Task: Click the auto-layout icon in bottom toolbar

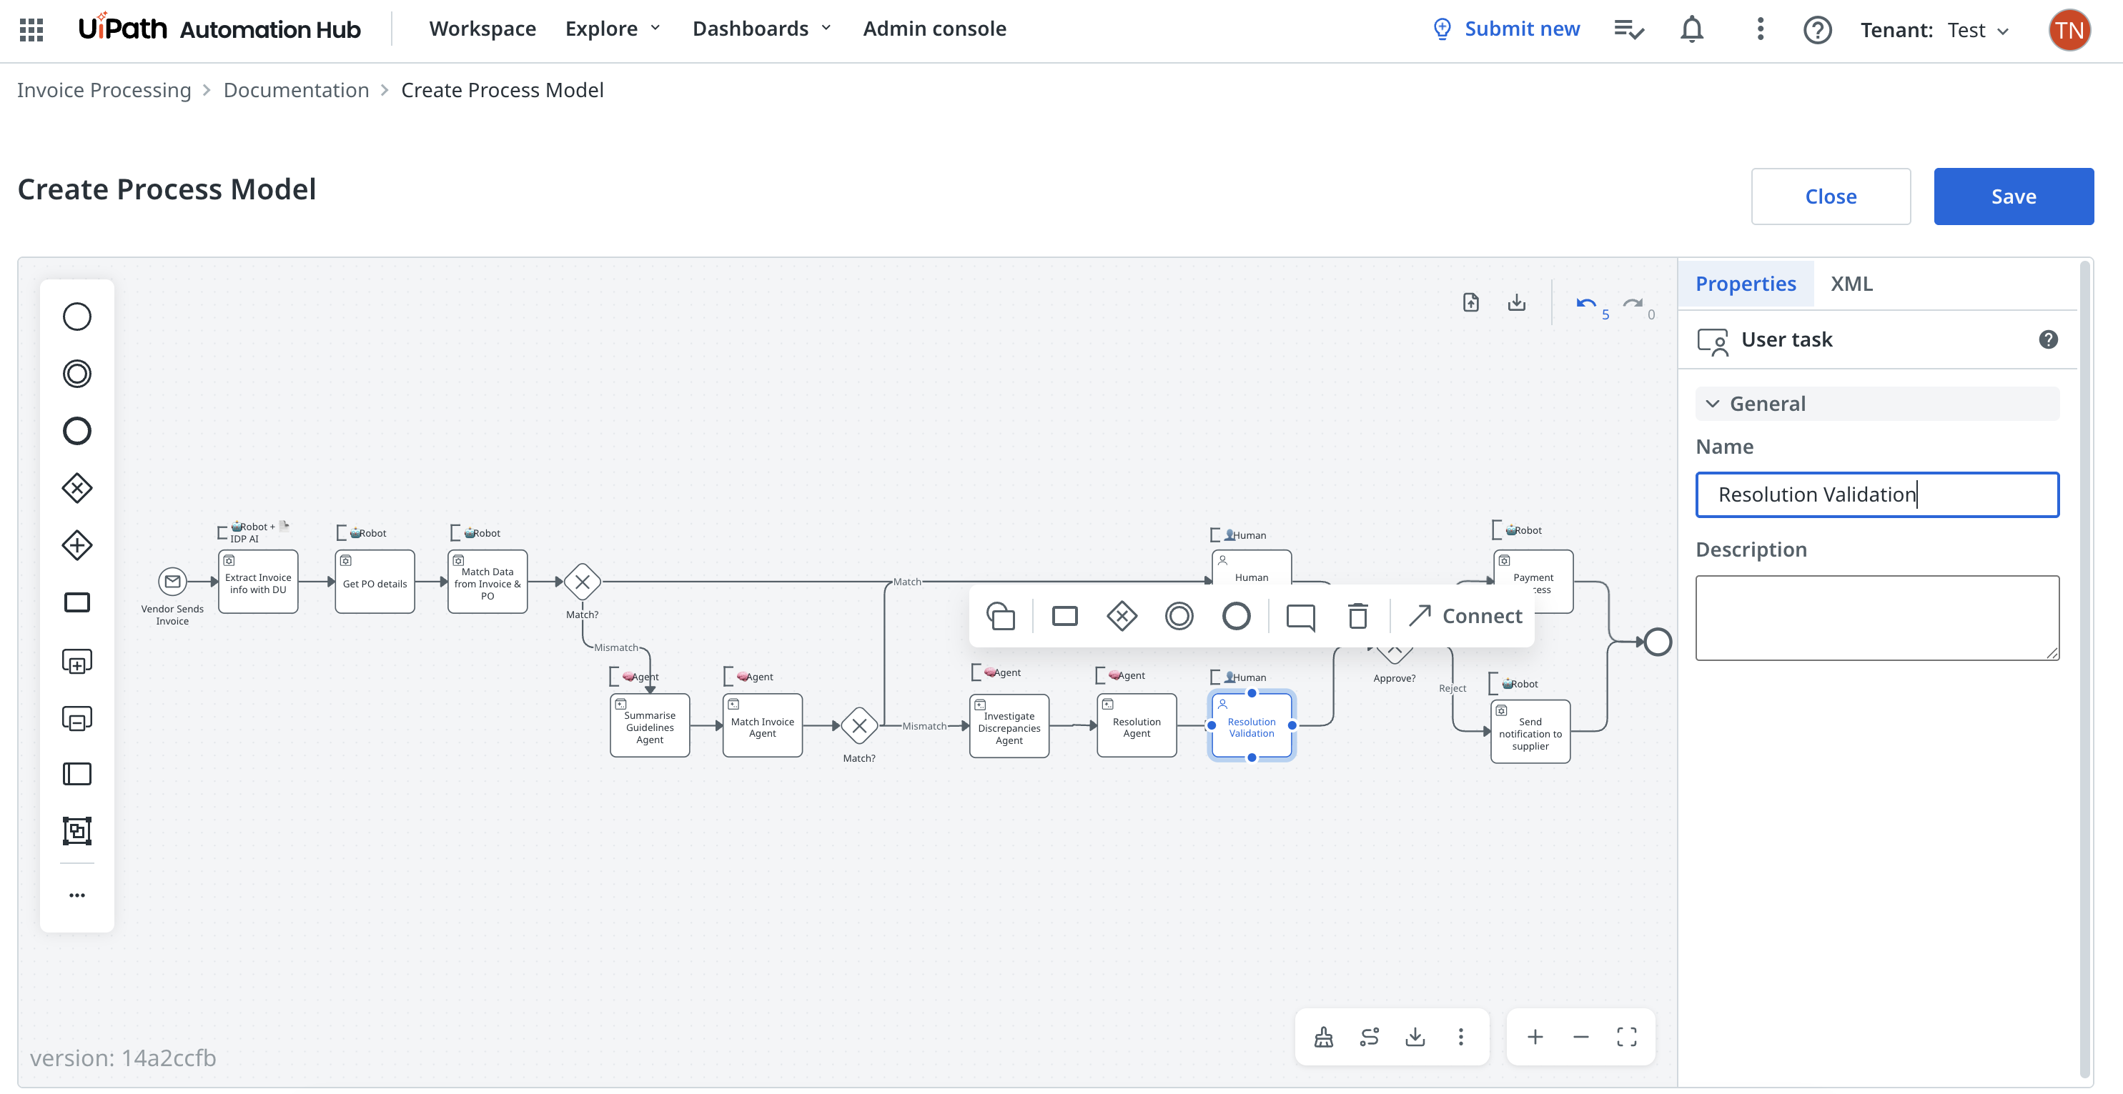Action: (1370, 1036)
